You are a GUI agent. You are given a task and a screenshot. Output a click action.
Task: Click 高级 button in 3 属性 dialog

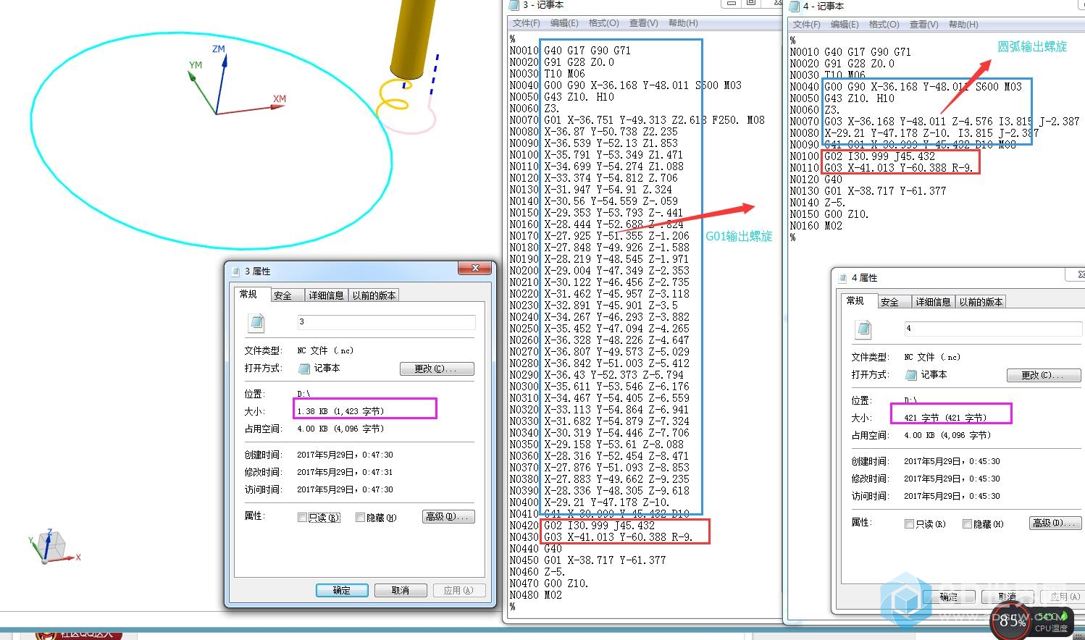coord(448,516)
